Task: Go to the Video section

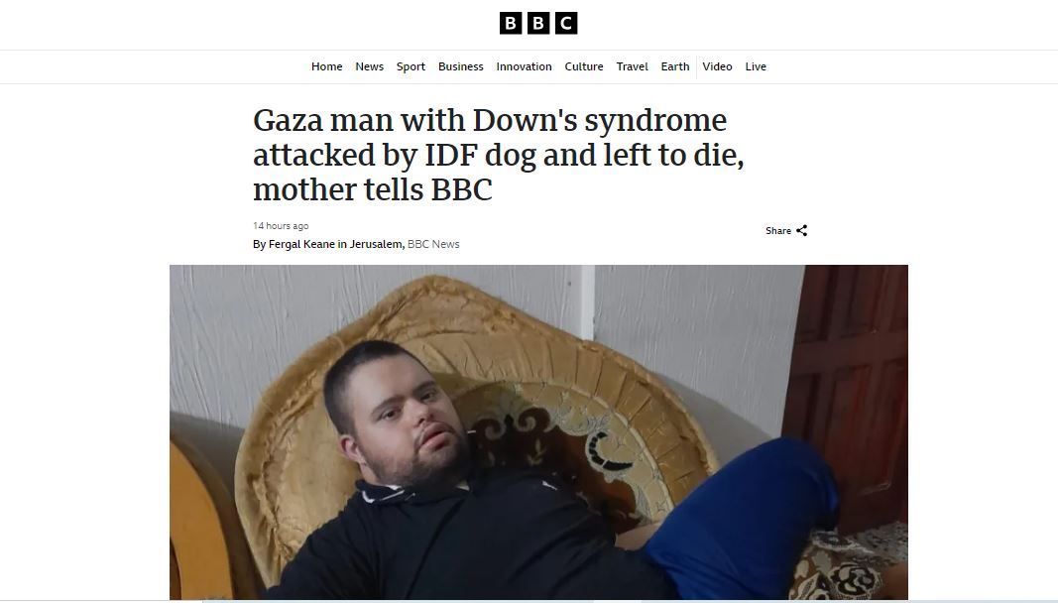Action: [717, 66]
